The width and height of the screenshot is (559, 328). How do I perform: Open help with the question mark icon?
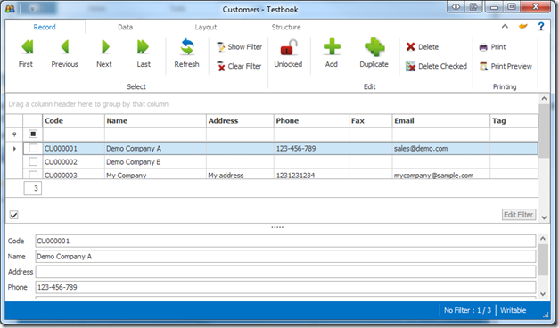point(541,27)
